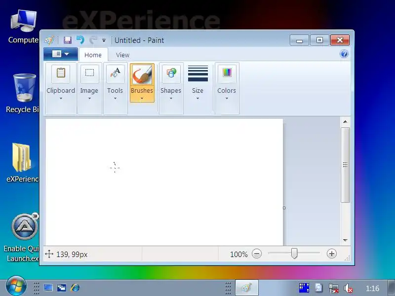The height and width of the screenshot is (296, 395).
Task: Open Customize Quick Access Toolbar arrow
Action: coord(104,40)
